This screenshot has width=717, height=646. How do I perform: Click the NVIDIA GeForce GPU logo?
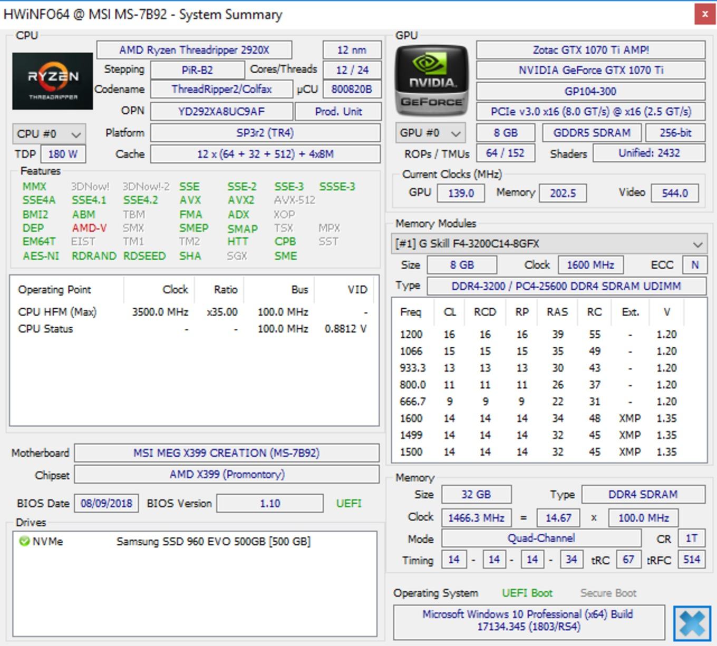point(432,81)
